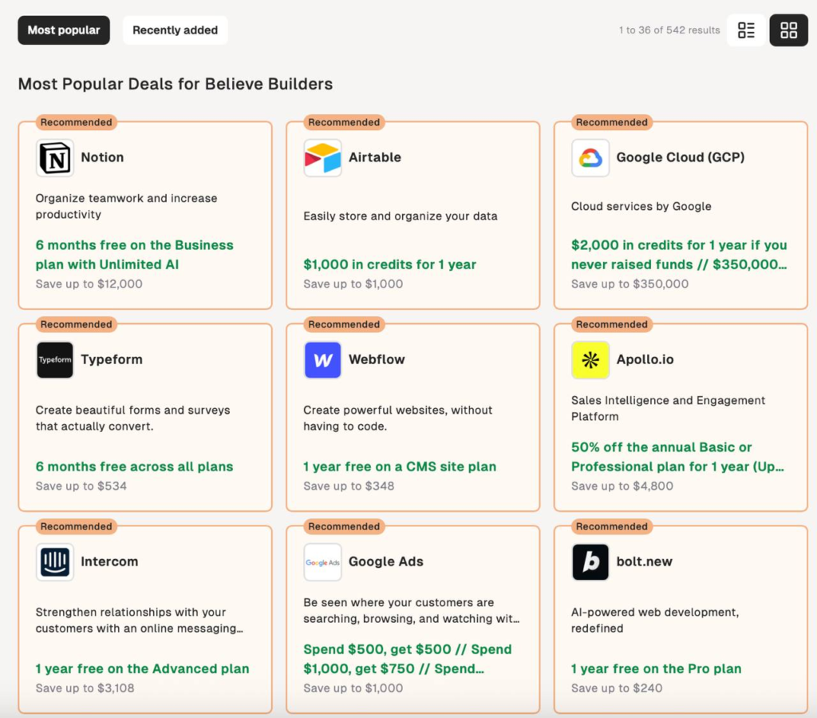The image size is (817, 718).
Task: Switch to list view layout
Action: point(746,30)
